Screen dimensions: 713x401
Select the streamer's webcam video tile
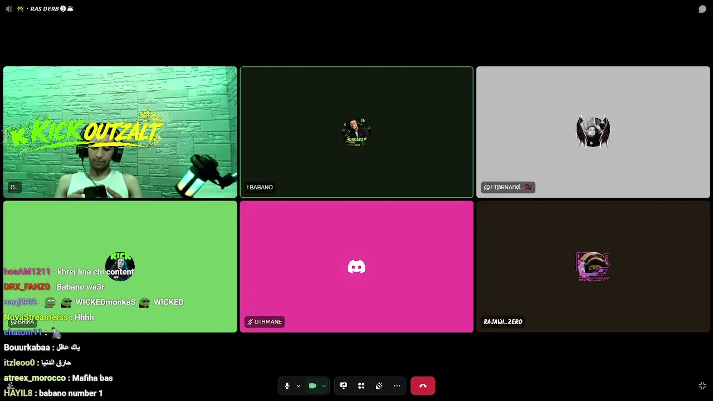[120, 132]
